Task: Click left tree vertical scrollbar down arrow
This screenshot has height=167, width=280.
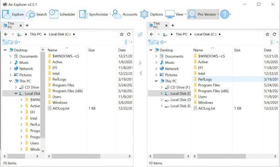Action: pyautogui.click(x=43, y=151)
